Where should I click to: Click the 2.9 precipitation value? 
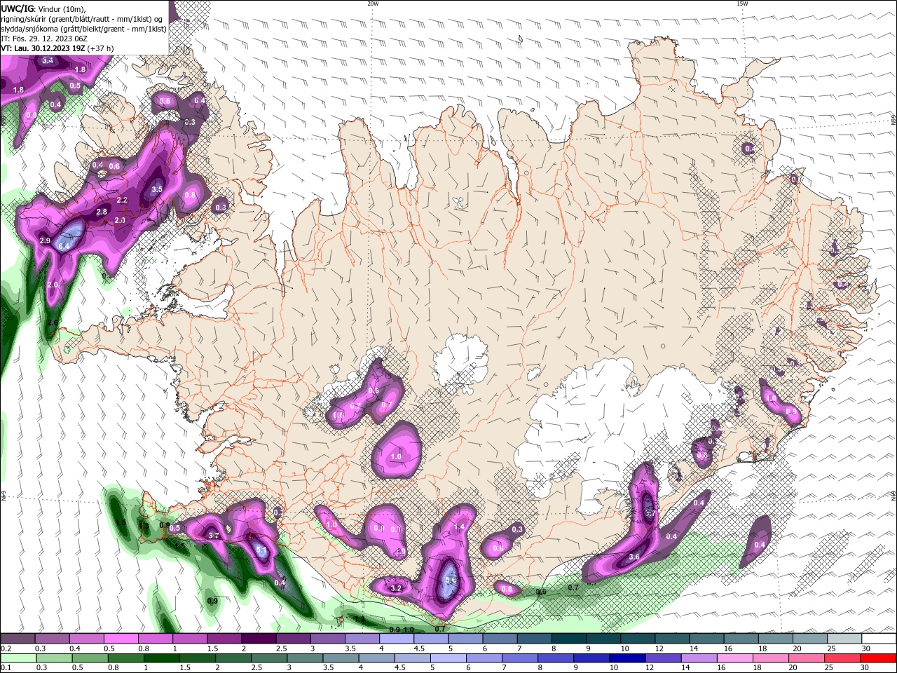click(45, 240)
